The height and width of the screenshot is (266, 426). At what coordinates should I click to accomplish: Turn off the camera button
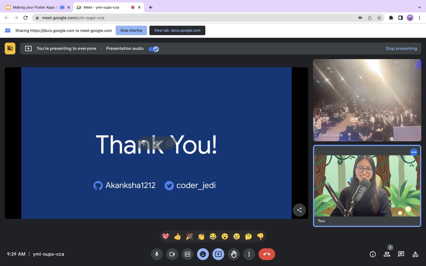(172, 254)
